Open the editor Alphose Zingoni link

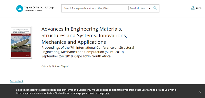[60, 66]
